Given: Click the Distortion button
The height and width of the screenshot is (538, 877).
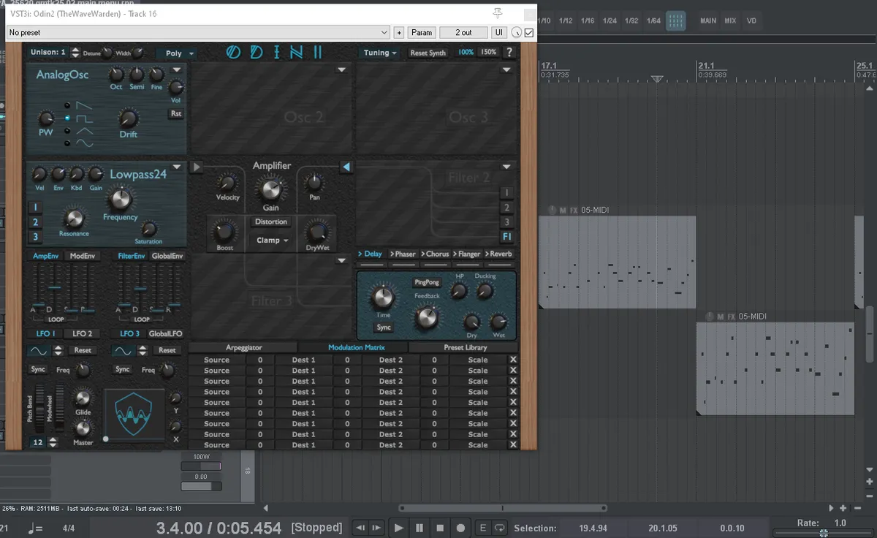Looking at the screenshot, I should click(x=271, y=221).
